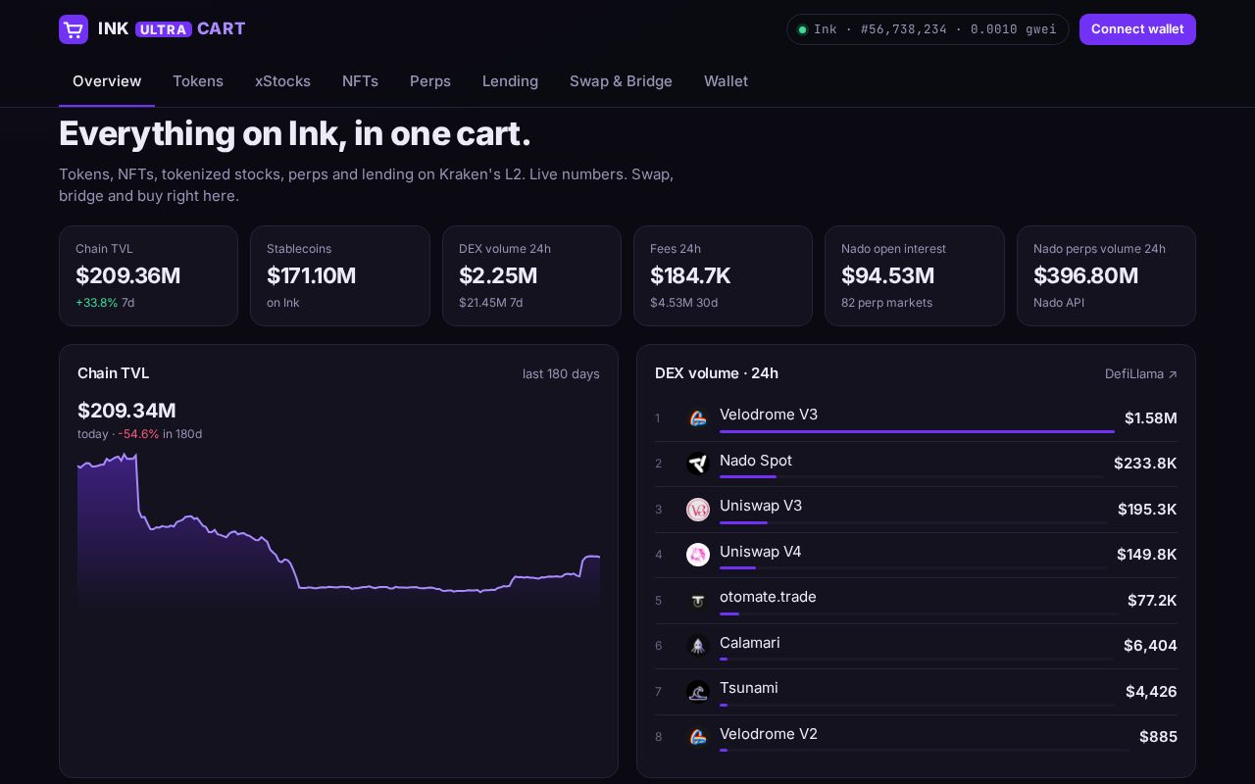The image size is (1255, 784).
Task: Click the 'last 180 days' chart label
Action: (x=561, y=373)
